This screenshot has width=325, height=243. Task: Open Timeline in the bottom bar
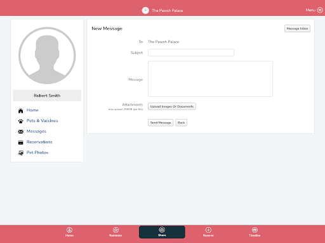pyautogui.click(x=255, y=232)
